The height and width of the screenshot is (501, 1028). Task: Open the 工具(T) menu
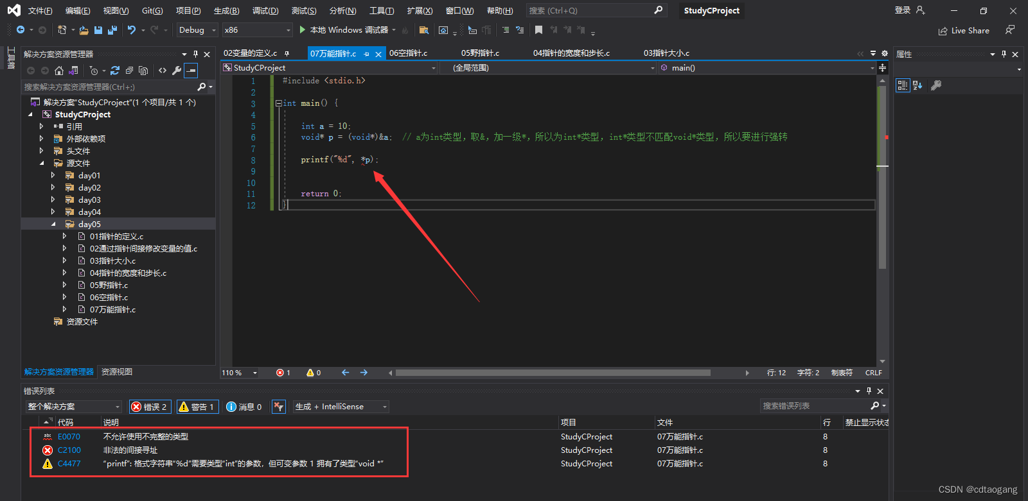(382, 11)
